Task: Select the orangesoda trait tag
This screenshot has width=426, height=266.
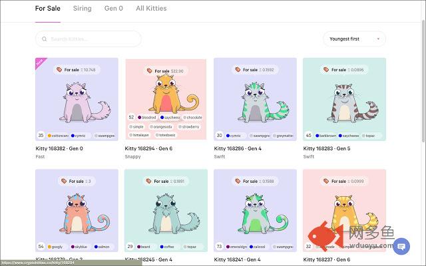Action: coord(161,127)
